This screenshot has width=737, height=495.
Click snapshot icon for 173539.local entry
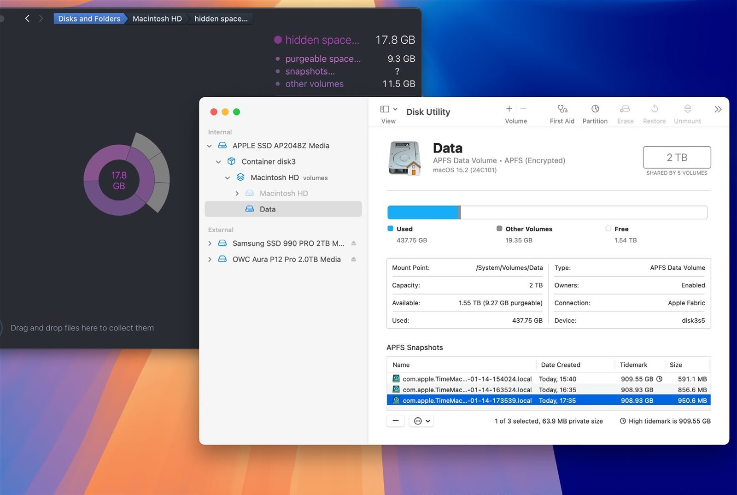point(396,401)
